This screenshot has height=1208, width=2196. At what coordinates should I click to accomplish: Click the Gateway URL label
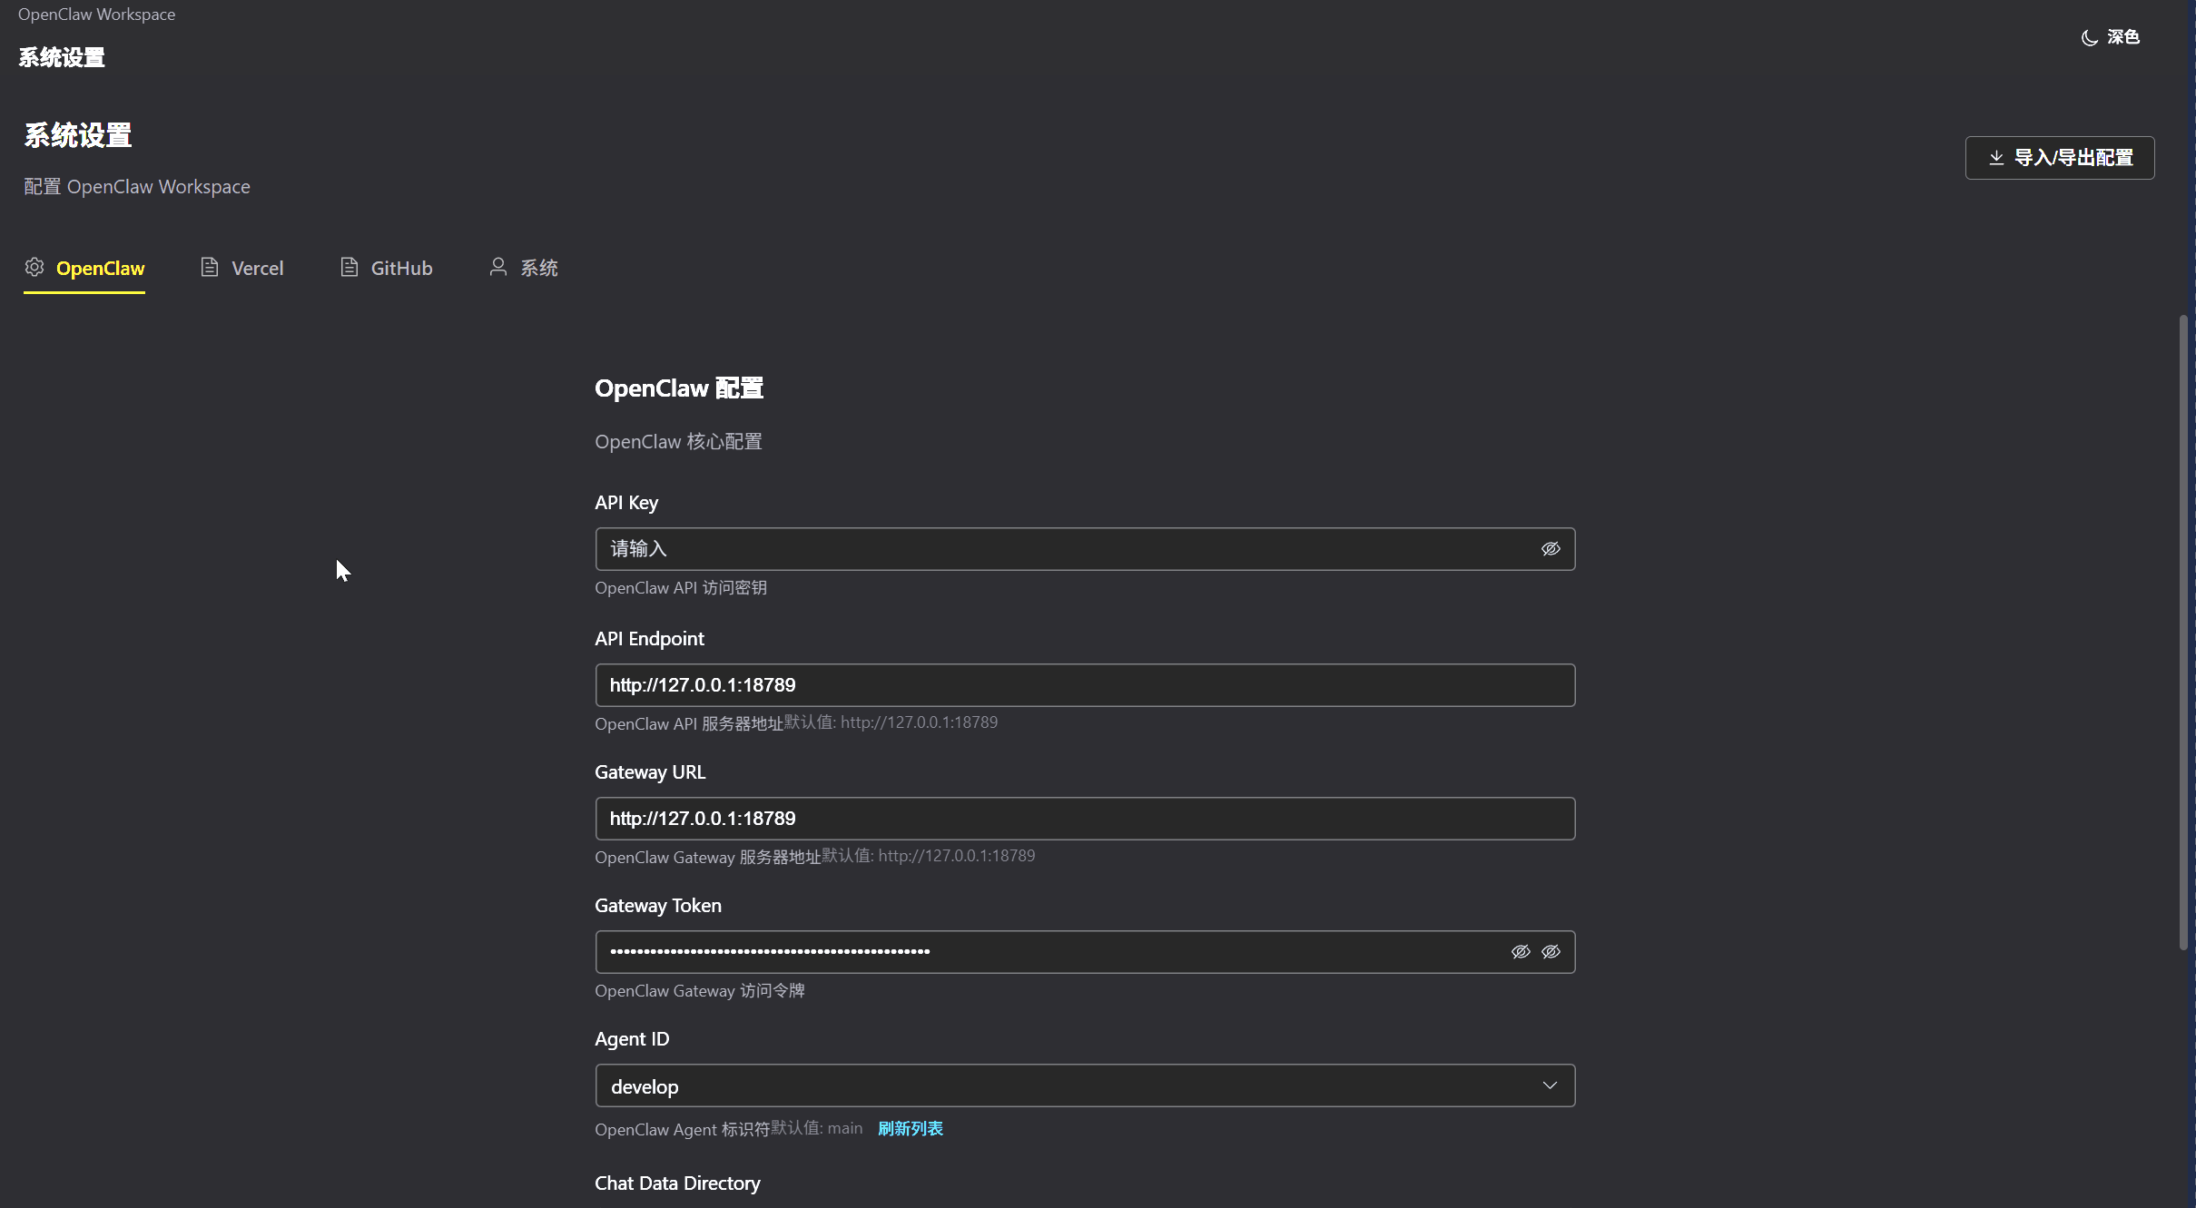650,772
